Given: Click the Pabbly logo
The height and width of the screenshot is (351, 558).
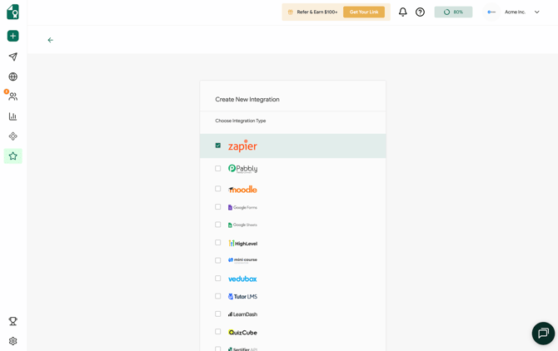Looking at the screenshot, I should [x=242, y=169].
